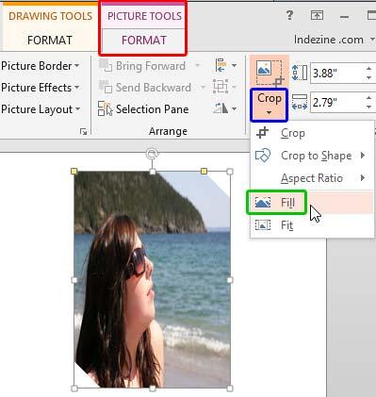Click the right yellow adjustment handle
The width and height of the screenshot is (376, 397).
click(204, 171)
